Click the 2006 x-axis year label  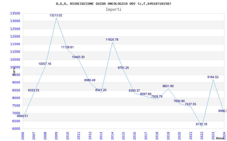point(23,136)
